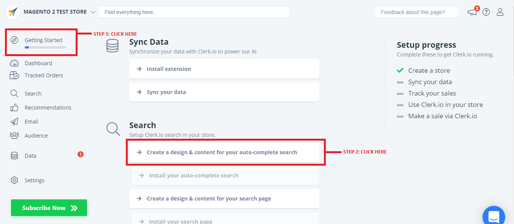
Task: Click the Dashboard gauge icon
Action: (14, 63)
